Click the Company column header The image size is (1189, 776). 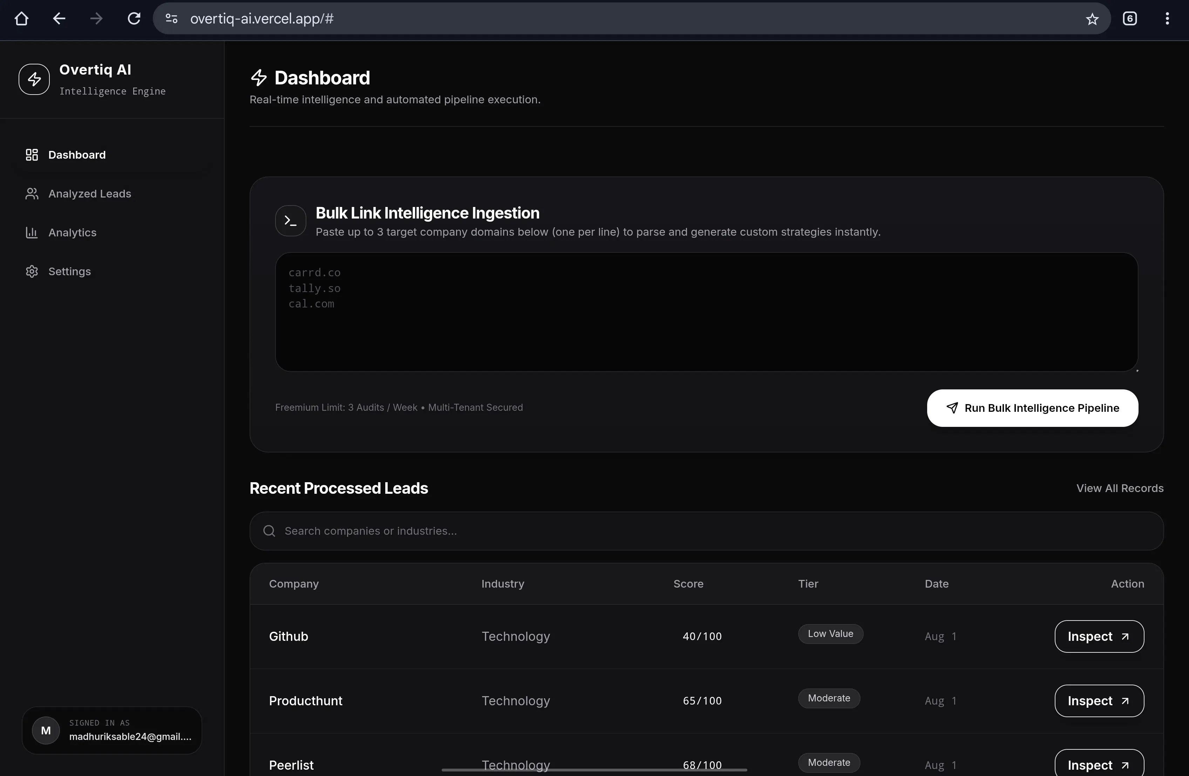[294, 584]
